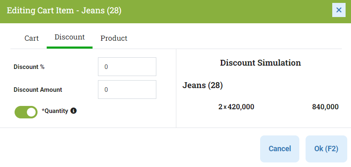The width and height of the screenshot is (351, 167).
Task: Click the 840,000 total amount
Action: tap(325, 107)
